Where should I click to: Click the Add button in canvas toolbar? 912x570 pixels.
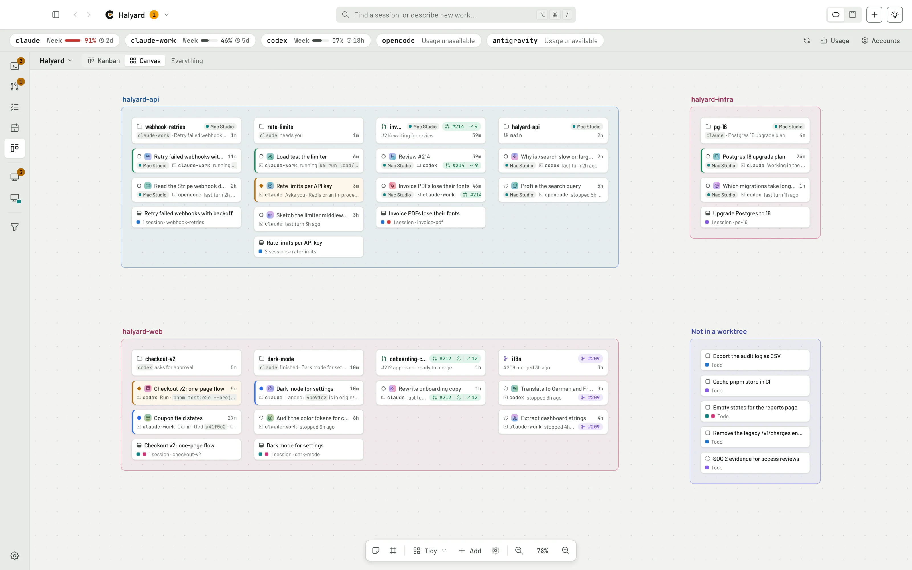(x=470, y=551)
